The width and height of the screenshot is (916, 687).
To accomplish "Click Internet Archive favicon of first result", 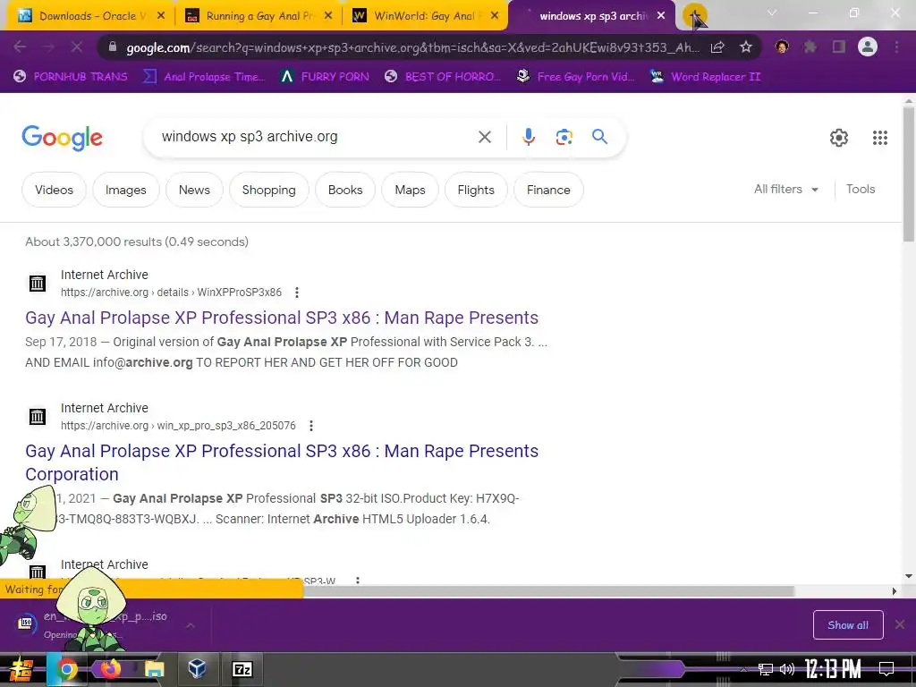I will pos(38,284).
